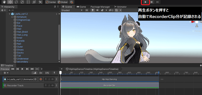This screenshot has height=95, width=202.
Task: Open scene effects dropdown arrow
Action: click(106, 10)
